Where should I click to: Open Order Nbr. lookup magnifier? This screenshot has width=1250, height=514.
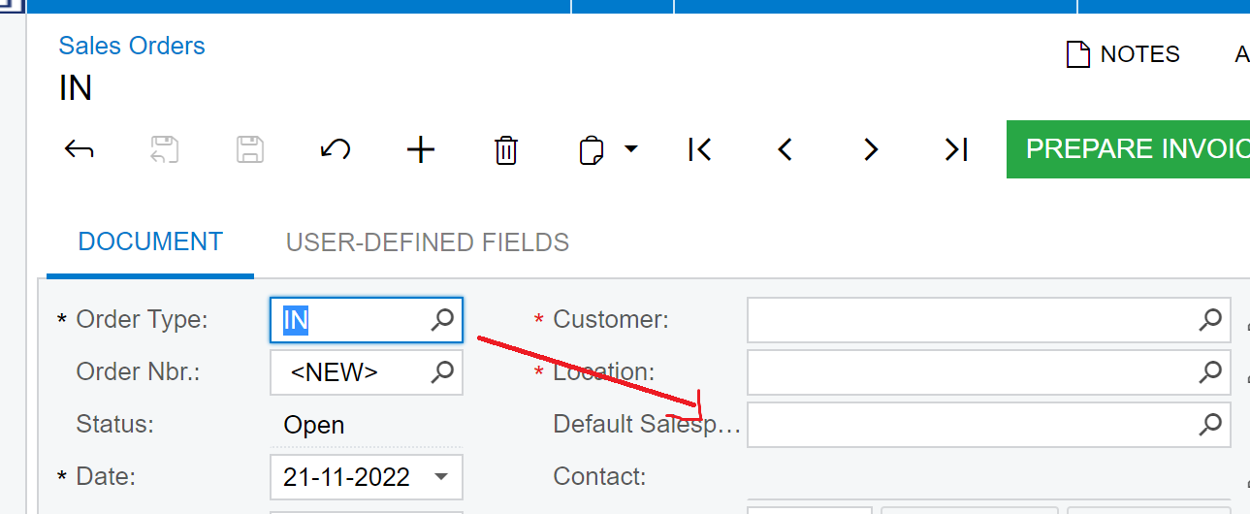pyautogui.click(x=442, y=372)
